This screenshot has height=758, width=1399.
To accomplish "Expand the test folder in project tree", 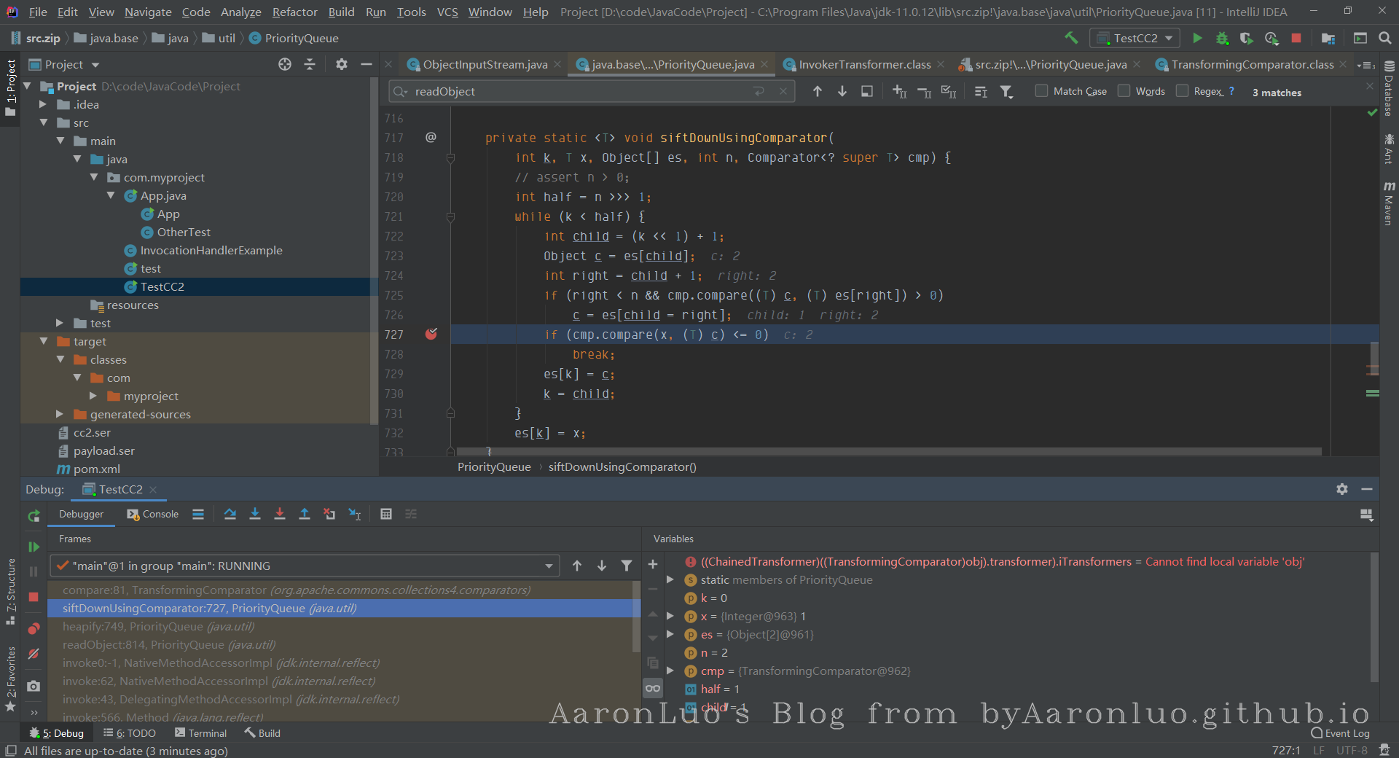I will click(x=60, y=323).
